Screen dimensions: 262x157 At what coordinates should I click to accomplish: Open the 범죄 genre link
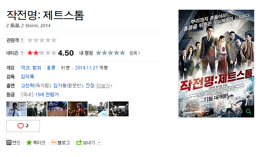(x=37, y=68)
